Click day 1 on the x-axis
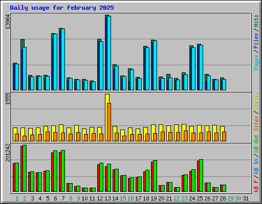This screenshot has width=262, height=204. (x=17, y=198)
